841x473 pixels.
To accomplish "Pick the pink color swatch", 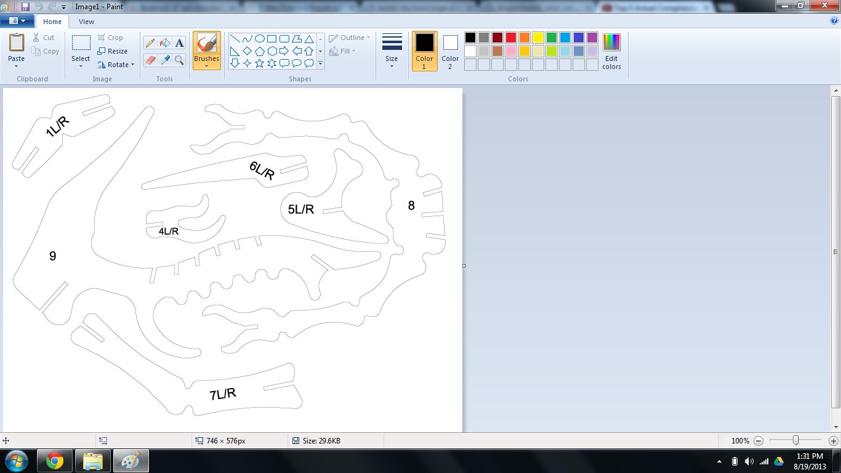I will [511, 51].
